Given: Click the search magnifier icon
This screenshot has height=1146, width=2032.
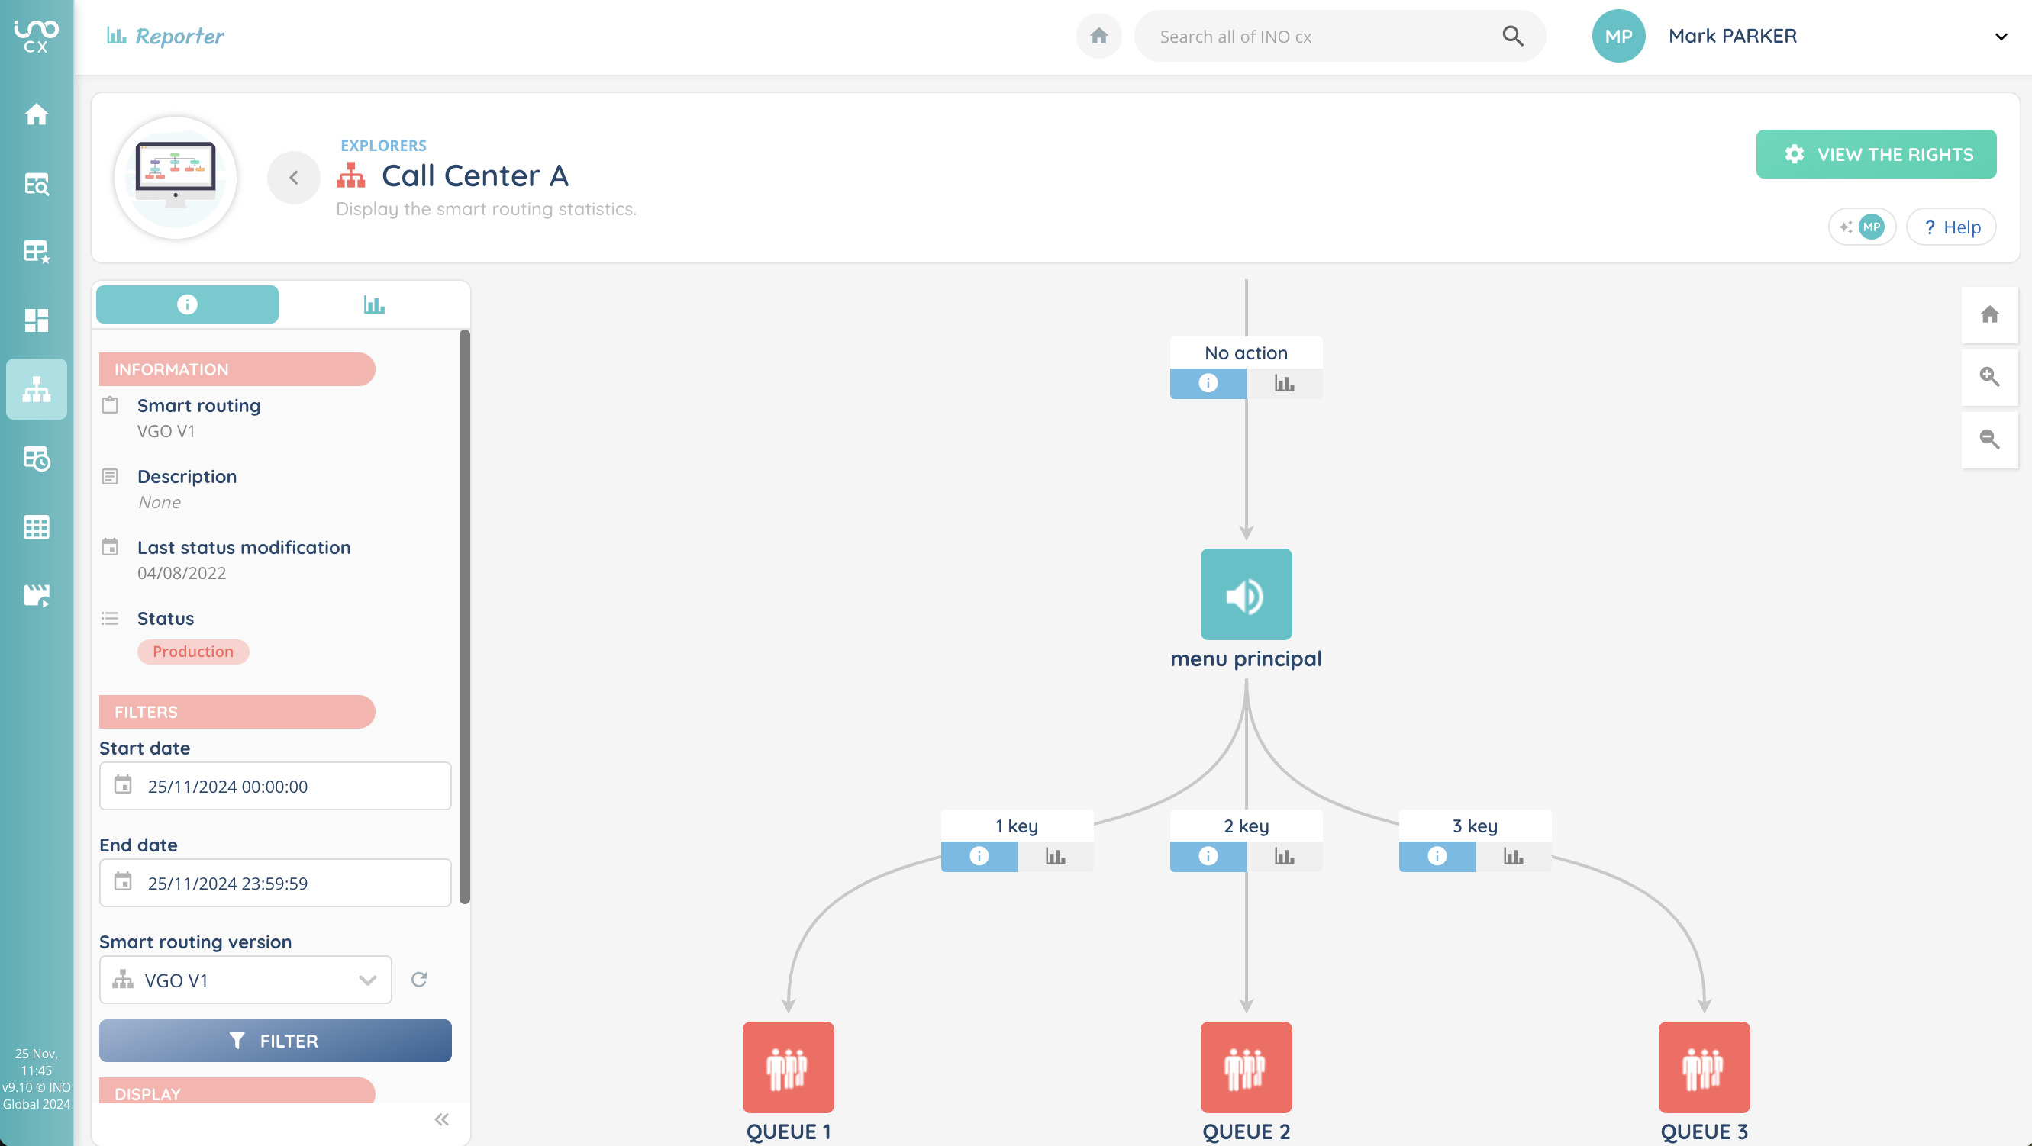Looking at the screenshot, I should tap(1512, 37).
